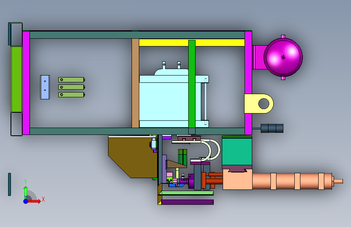351x227 pixels.
Task: Select the middle olive green bar
Action: click(x=71, y=87)
